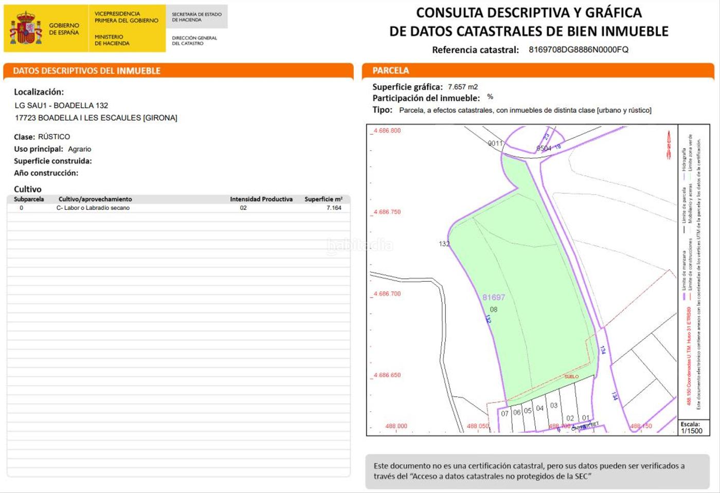This screenshot has height=493, width=720.
Task: Click the cadastral reference 8169708DG8886N0000FQ
Action: point(578,50)
